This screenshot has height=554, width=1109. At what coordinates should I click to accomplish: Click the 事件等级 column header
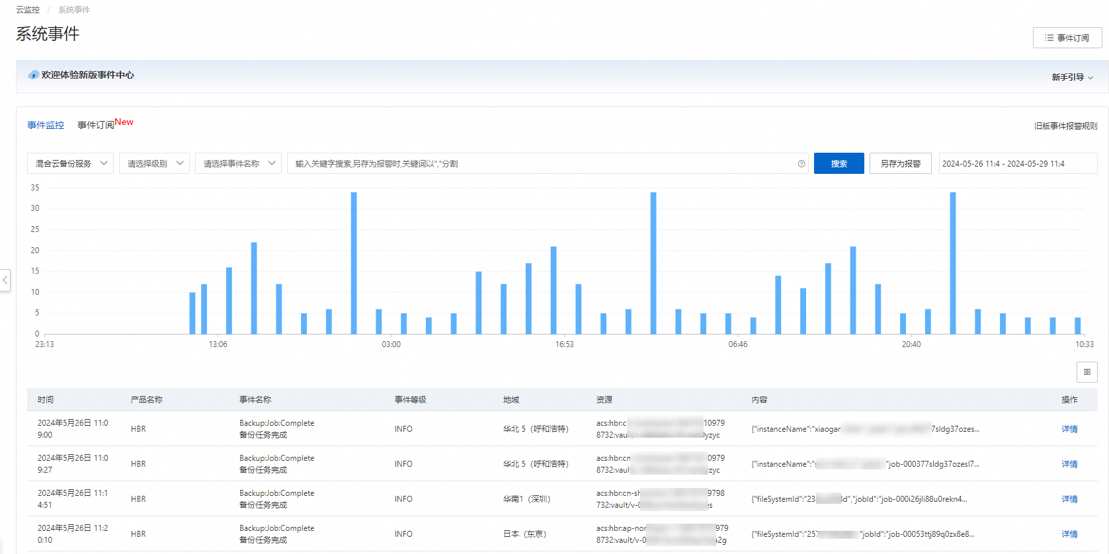[411, 400]
